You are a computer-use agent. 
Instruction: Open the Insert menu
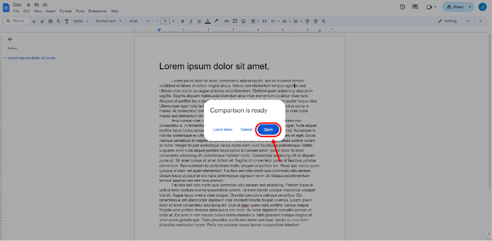point(51,11)
